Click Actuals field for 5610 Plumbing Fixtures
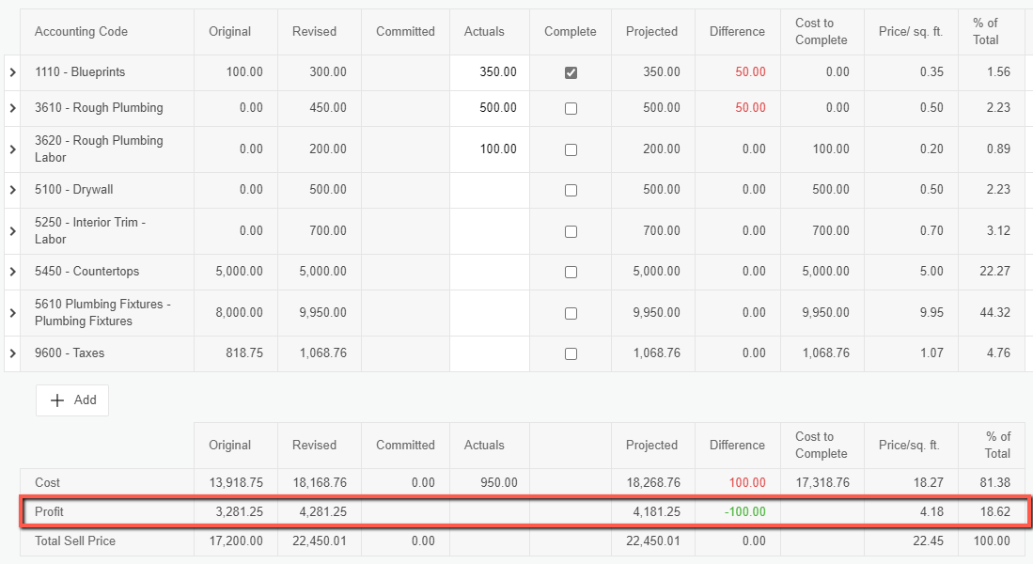Image resolution: width=1033 pixels, height=564 pixels. (x=490, y=313)
